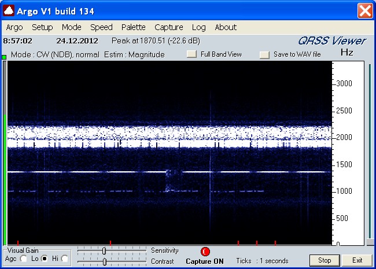This screenshot has height=269, width=376.
Task: Open the Speed menu
Action: click(101, 27)
